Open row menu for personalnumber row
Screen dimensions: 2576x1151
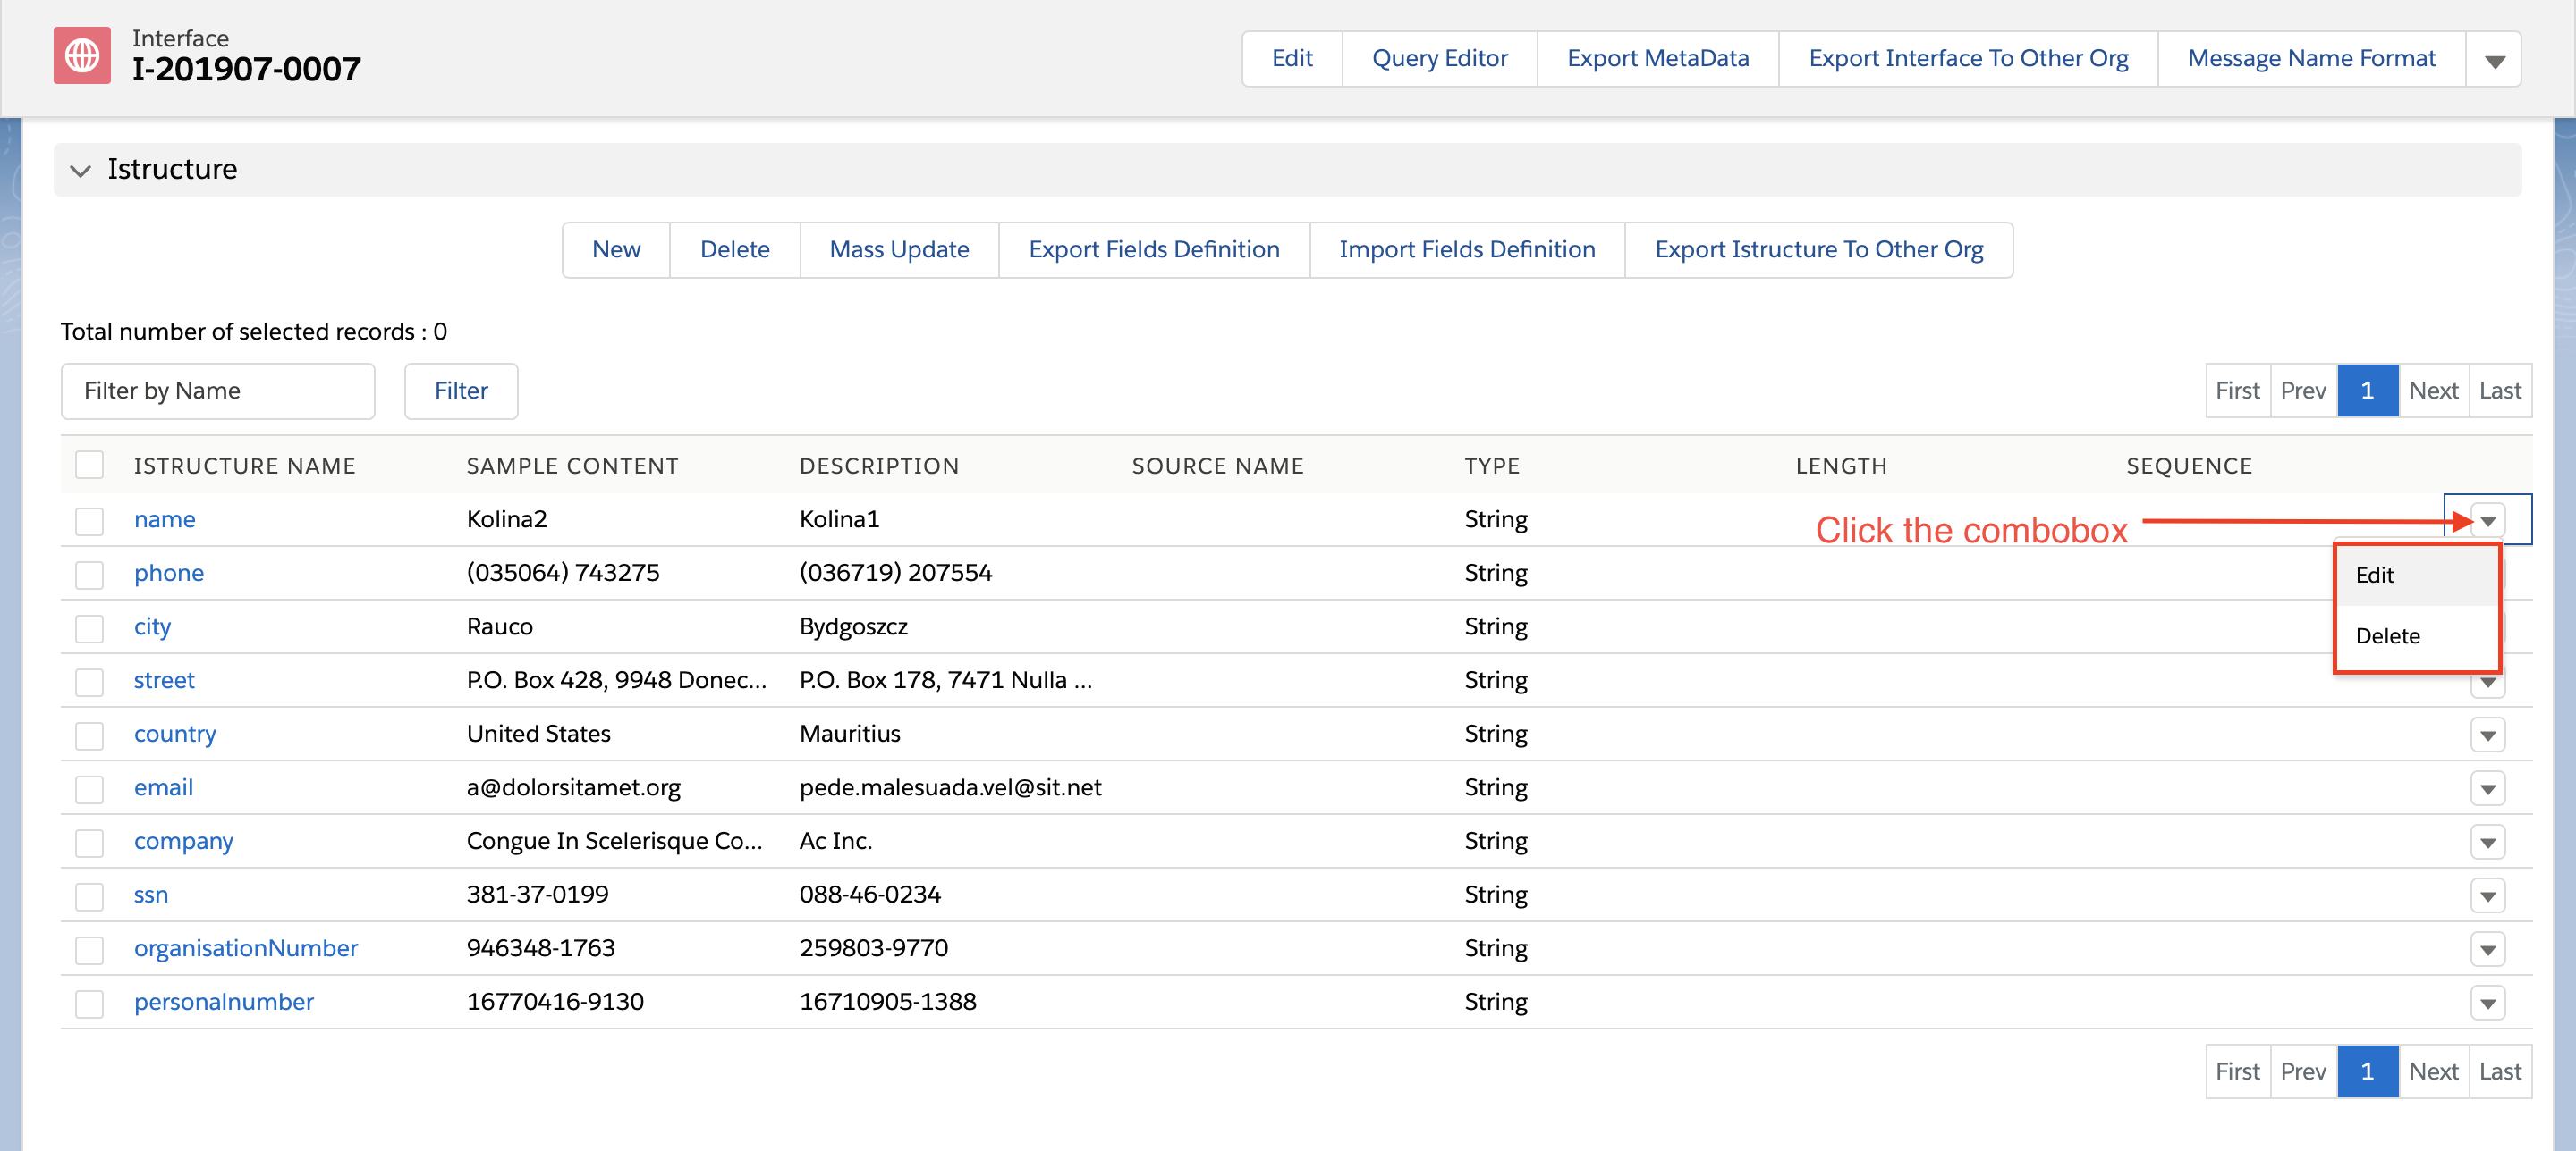[x=2487, y=1004]
